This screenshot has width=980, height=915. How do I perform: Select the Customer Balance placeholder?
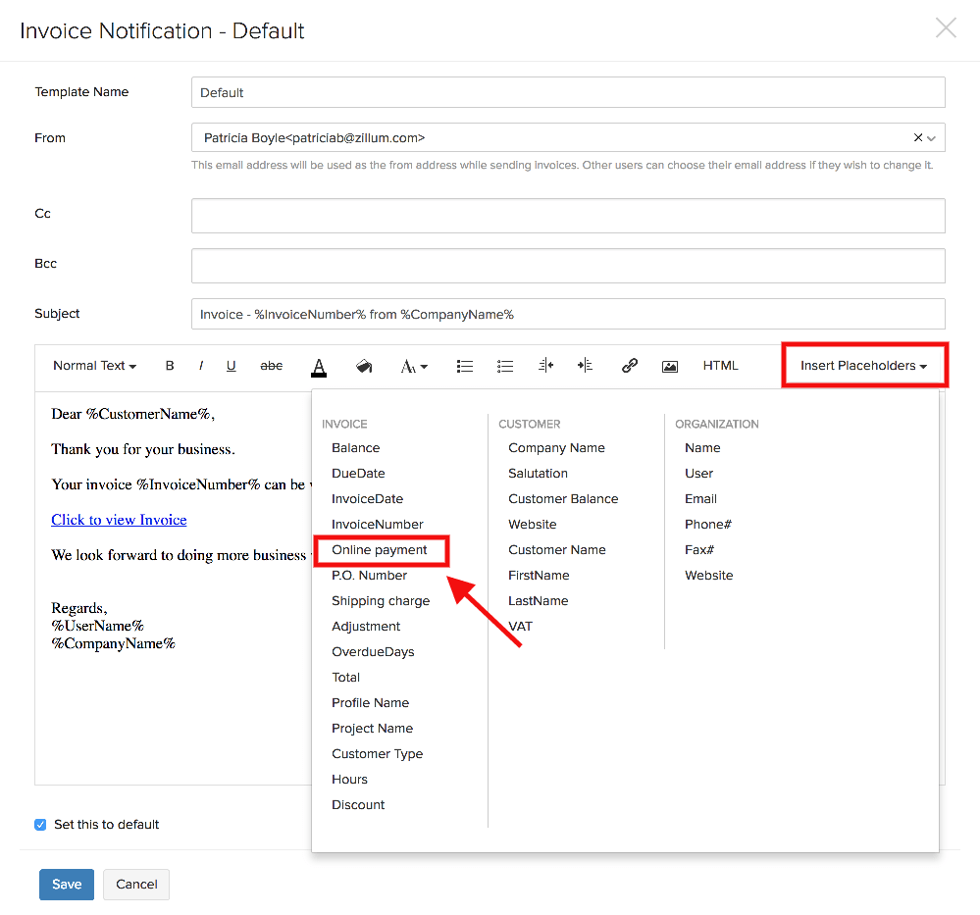coord(563,499)
